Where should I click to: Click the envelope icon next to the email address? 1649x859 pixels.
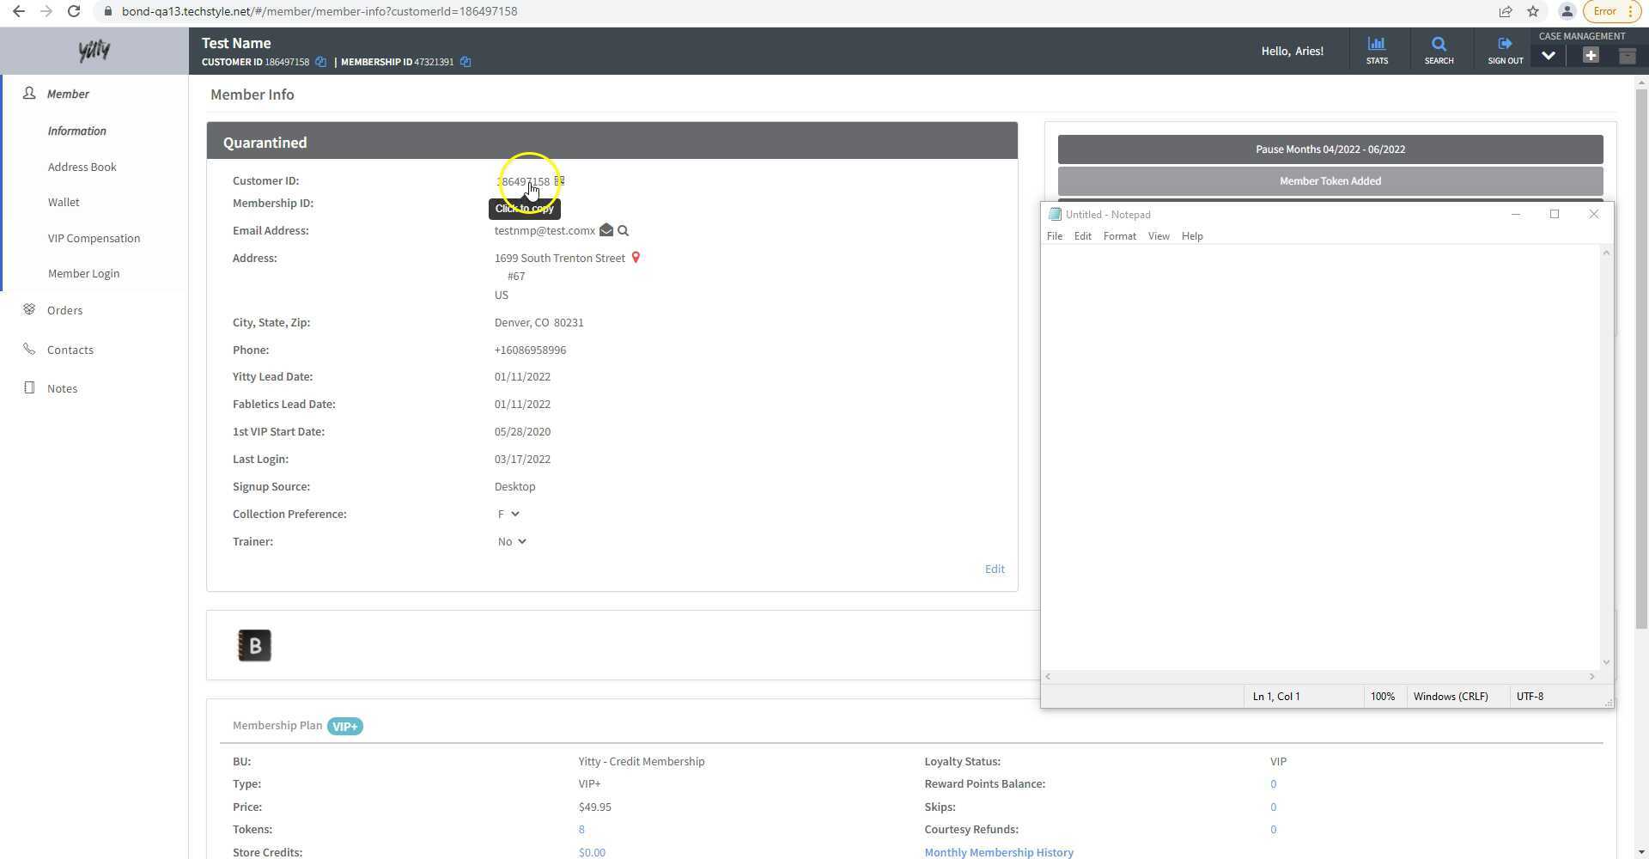pos(606,230)
